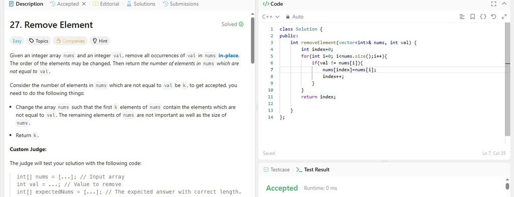
Task: Click the 'Ln 7, Col 35' cursor indicator
Action: pyautogui.click(x=494, y=153)
